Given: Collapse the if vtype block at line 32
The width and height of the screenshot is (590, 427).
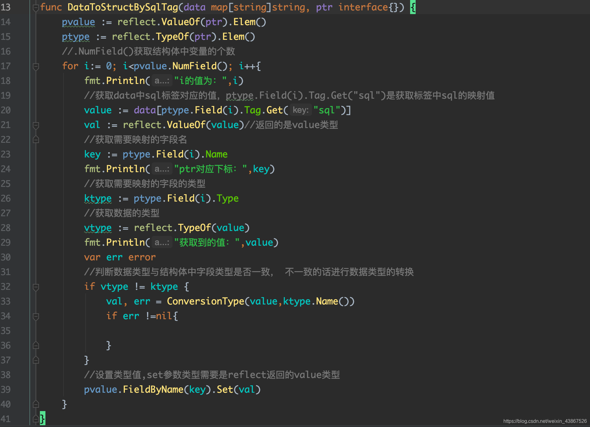Looking at the screenshot, I should (36, 287).
